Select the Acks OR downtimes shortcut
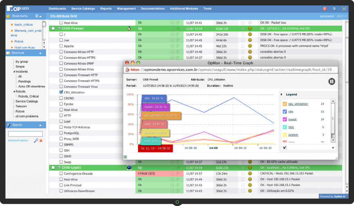Viewport: 354px width, 206px height. pyautogui.click(x=31, y=87)
